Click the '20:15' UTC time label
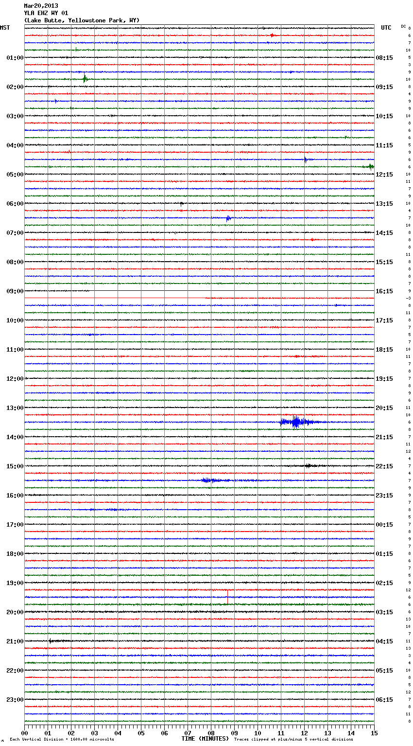 [384, 408]
